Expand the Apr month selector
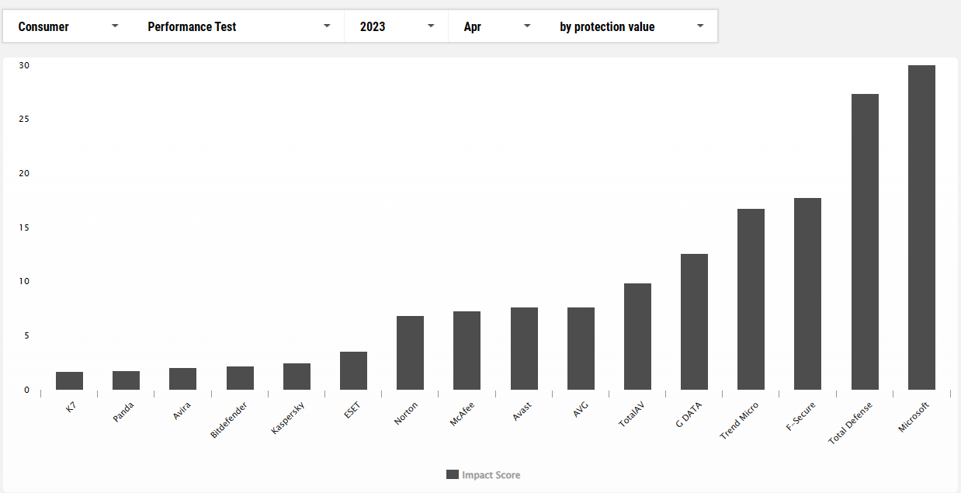 pyautogui.click(x=497, y=26)
